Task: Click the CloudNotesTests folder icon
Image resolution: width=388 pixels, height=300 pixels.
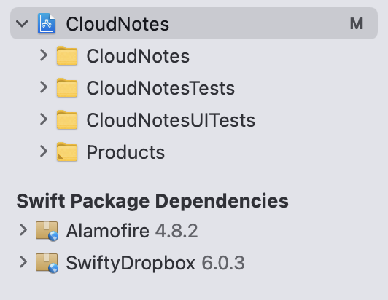Action: coord(67,87)
